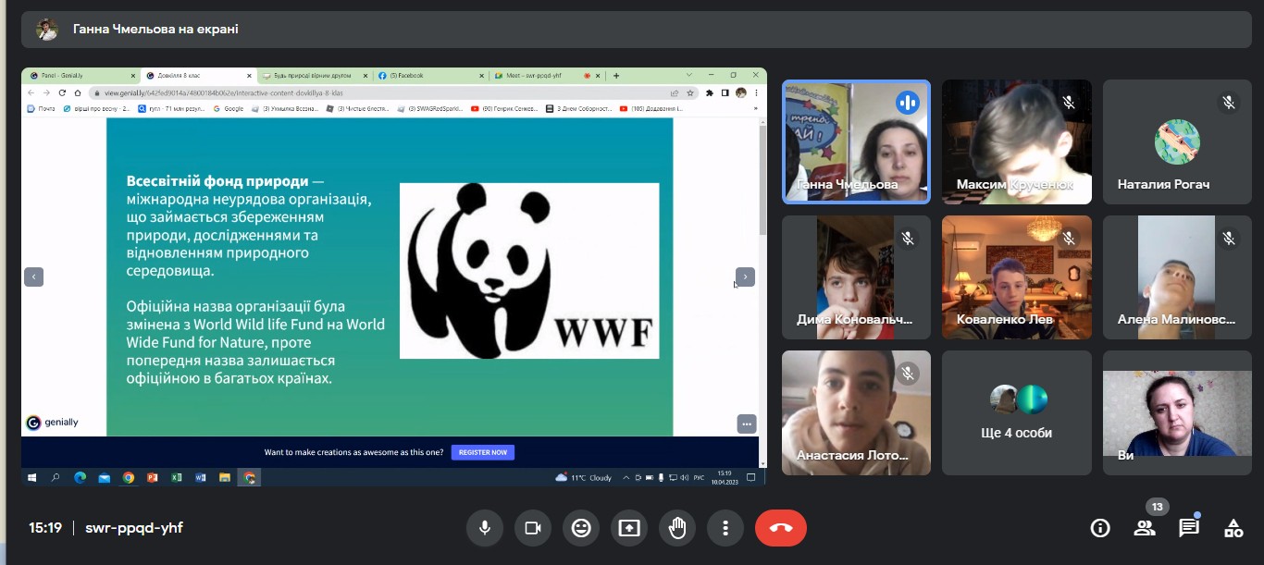This screenshot has height=565, width=1264.
Task: Click the REGISTER NOW button
Action: [x=482, y=452]
